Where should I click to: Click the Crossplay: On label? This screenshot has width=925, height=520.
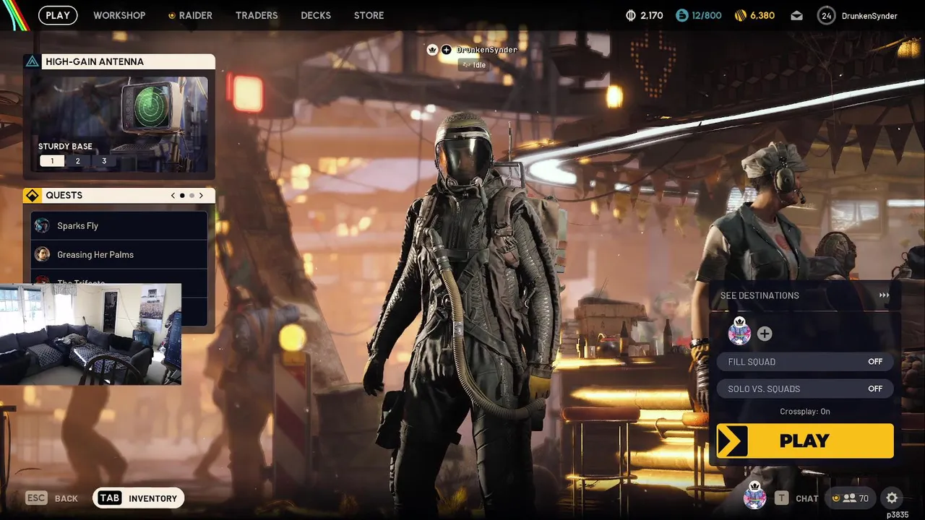805,412
